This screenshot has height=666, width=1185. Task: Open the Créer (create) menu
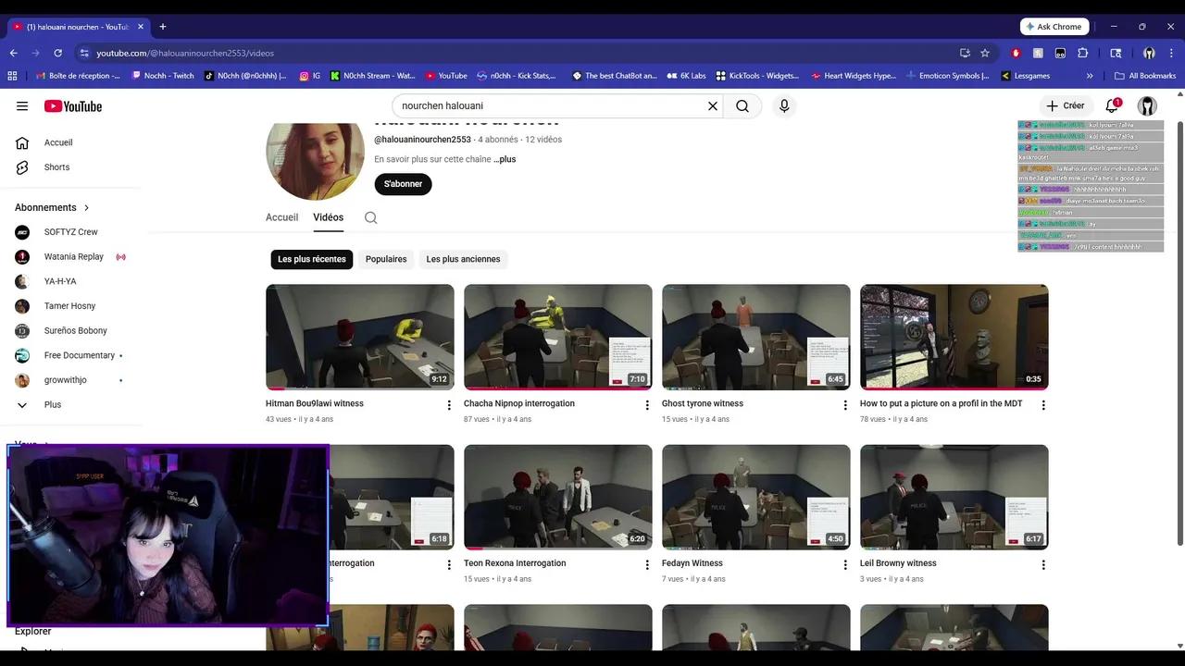pos(1065,105)
